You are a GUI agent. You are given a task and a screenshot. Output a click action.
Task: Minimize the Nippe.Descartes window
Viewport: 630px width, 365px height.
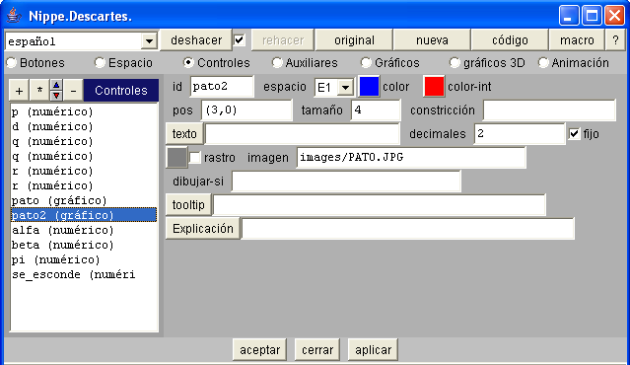(x=568, y=16)
